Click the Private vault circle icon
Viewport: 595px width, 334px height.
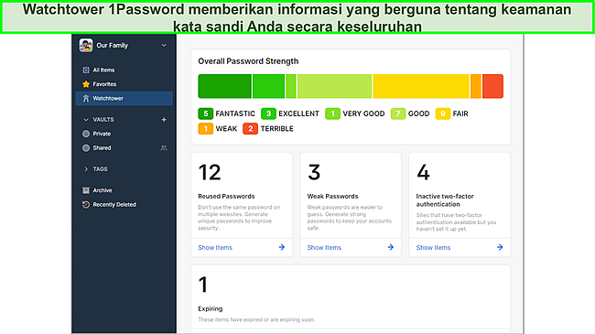click(x=86, y=134)
